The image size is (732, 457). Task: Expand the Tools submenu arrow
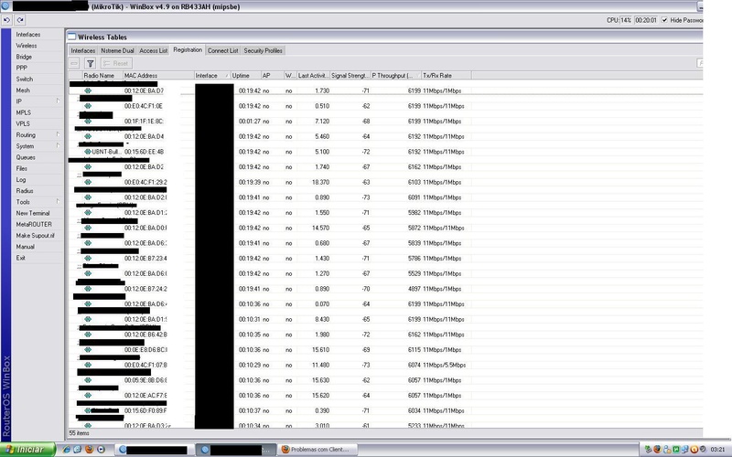click(58, 201)
